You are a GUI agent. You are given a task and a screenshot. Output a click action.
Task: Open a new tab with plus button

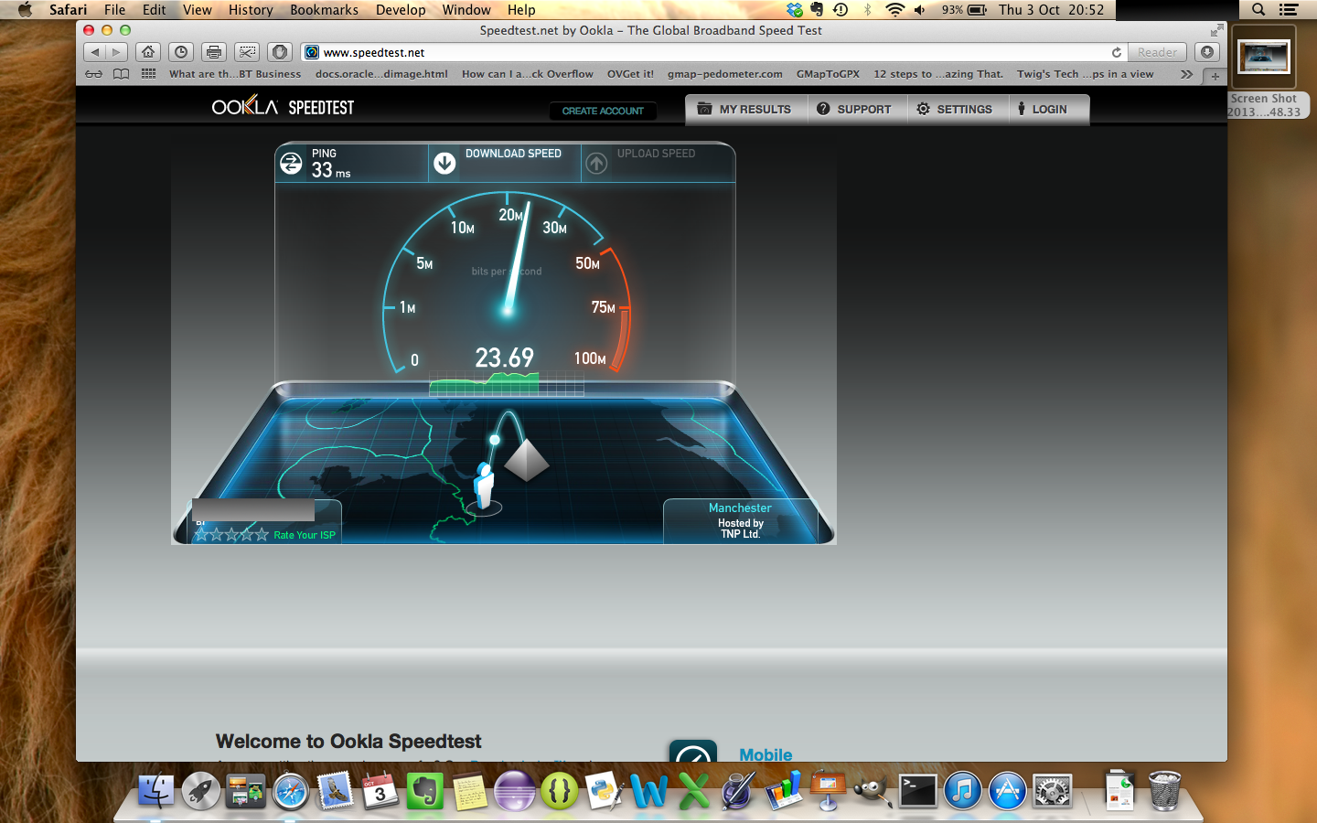tap(1215, 75)
